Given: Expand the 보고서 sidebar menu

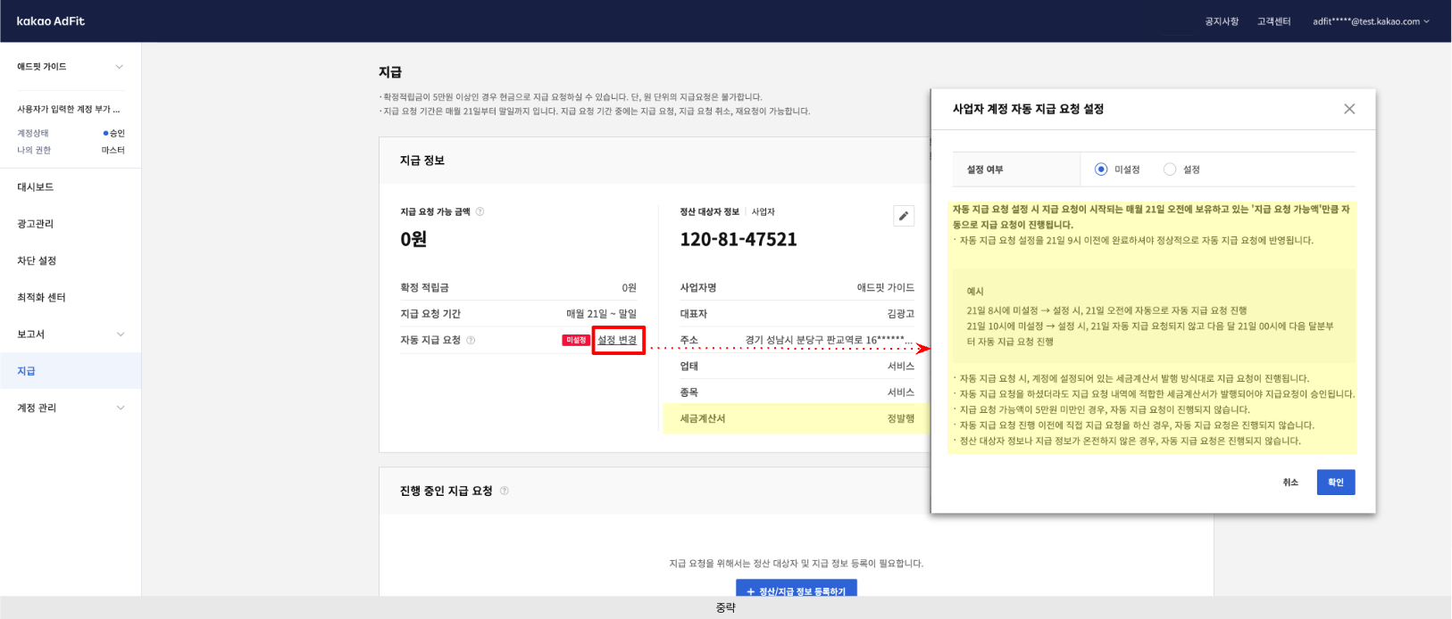Looking at the screenshot, I should click(120, 334).
